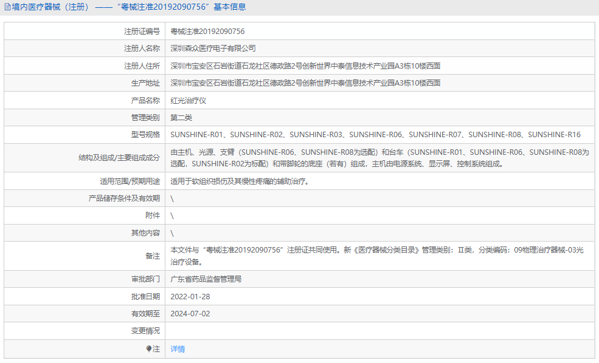599x363 pixels.
Task: Click the 其他内容 label
Action: (x=145, y=232)
